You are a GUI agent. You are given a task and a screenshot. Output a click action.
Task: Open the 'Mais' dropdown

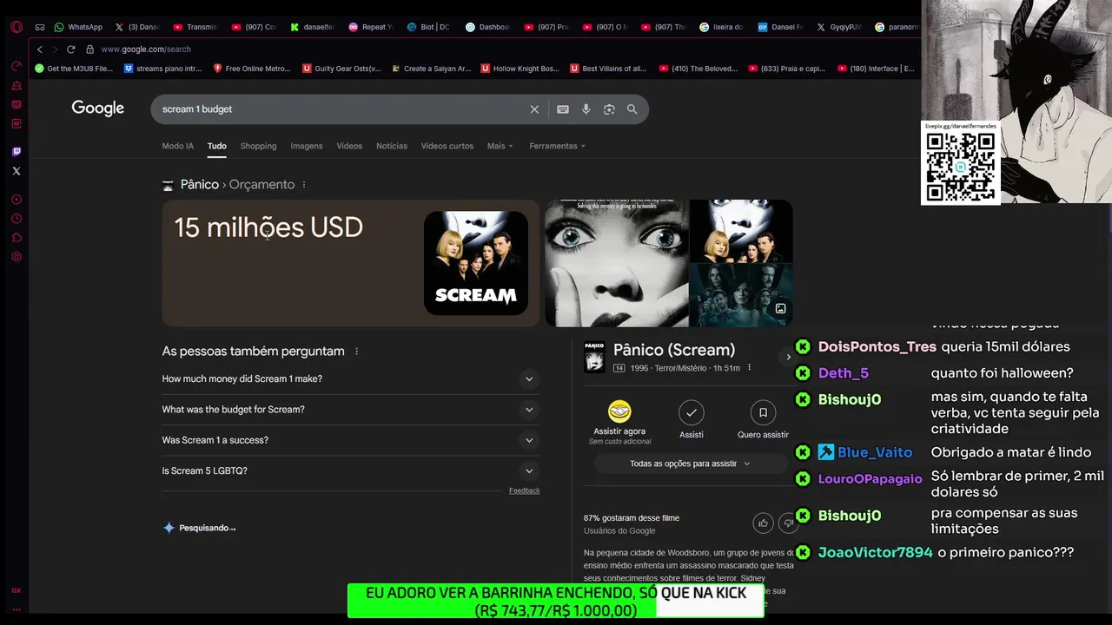point(500,146)
